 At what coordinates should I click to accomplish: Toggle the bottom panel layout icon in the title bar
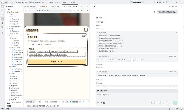[x=157, y=2]
